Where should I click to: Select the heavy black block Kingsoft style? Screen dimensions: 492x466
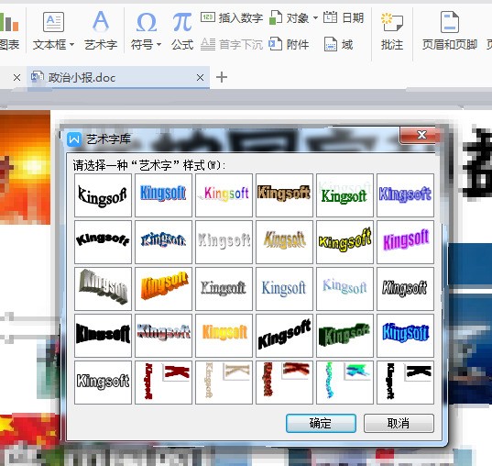103,335
